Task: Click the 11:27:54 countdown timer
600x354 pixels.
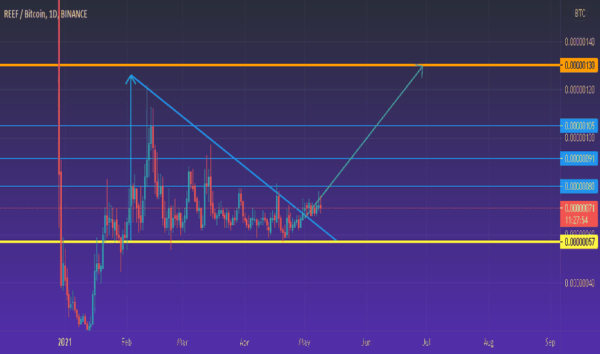Action: [x=577, y=220]
